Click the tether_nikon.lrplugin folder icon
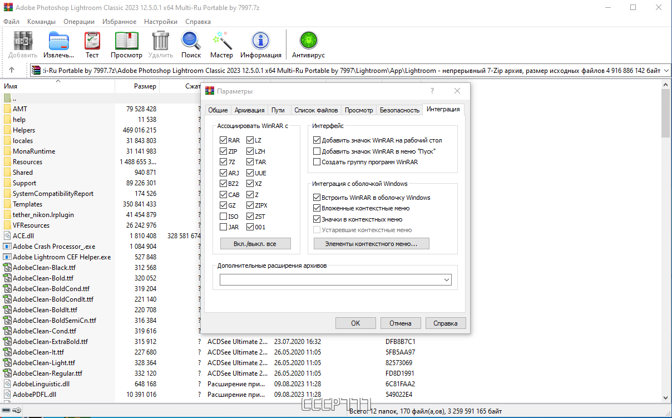The width and height of the screenshot is (672, 418). click(7, 214)
